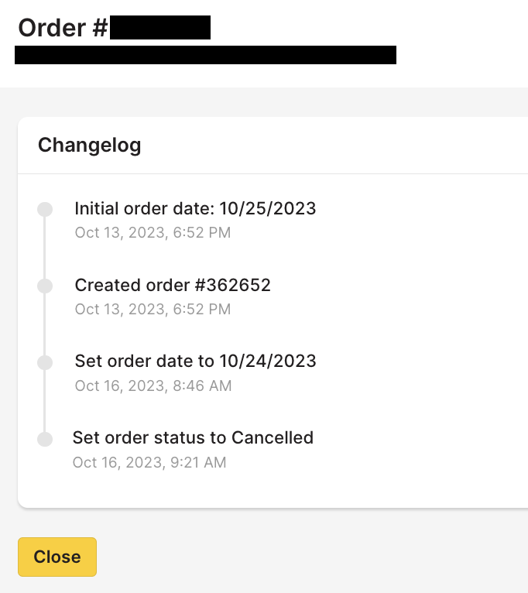Click 'Set order date to 10/24/2023' entry
The height and width of the screenshot is (593, 528).
point(195,361)
